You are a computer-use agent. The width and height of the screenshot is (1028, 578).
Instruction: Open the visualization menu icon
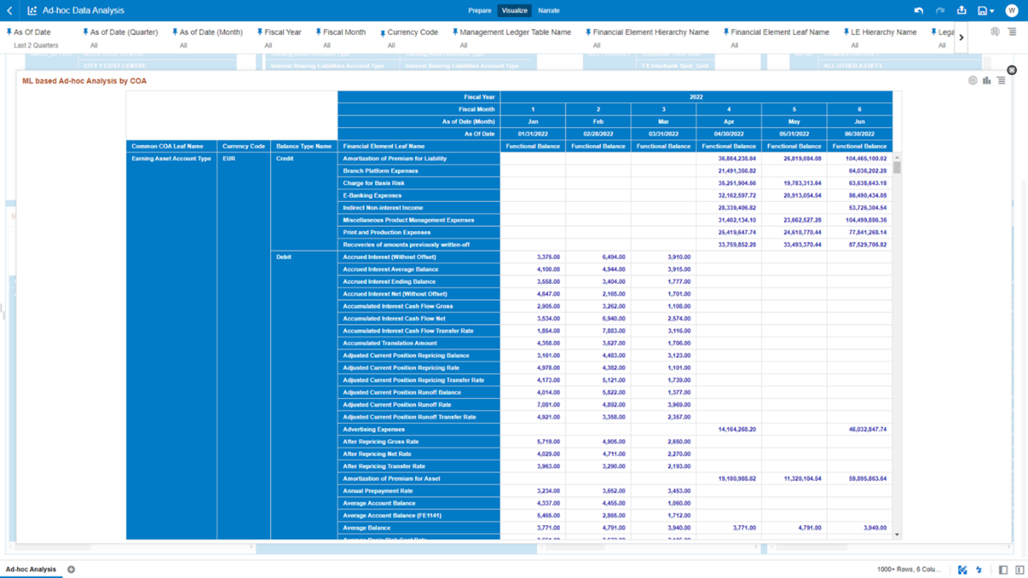1001,81
